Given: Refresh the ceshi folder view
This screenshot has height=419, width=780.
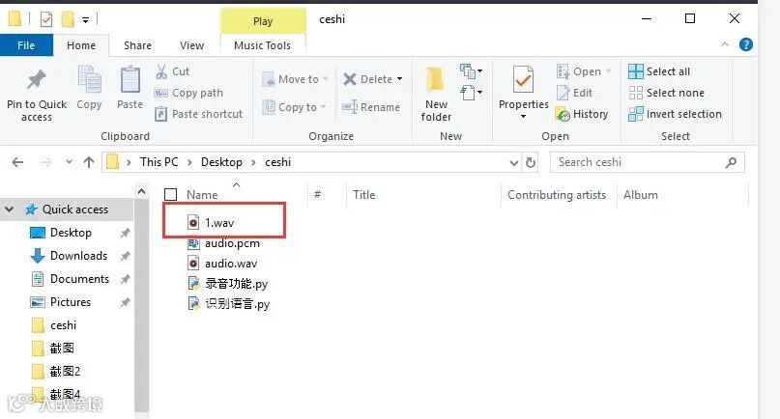Looking at the screenshot, I should [531, 162].
